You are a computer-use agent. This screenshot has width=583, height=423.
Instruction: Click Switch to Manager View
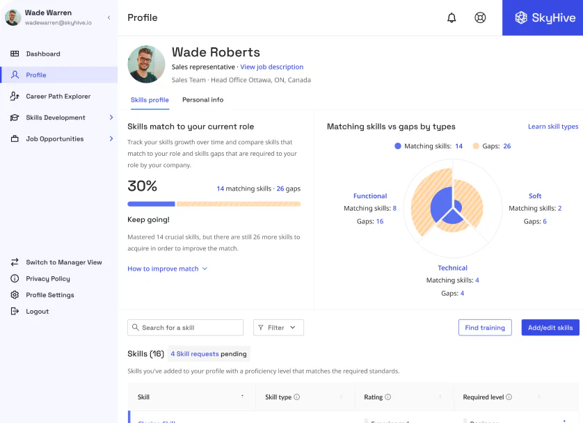(x=64, y=262)
